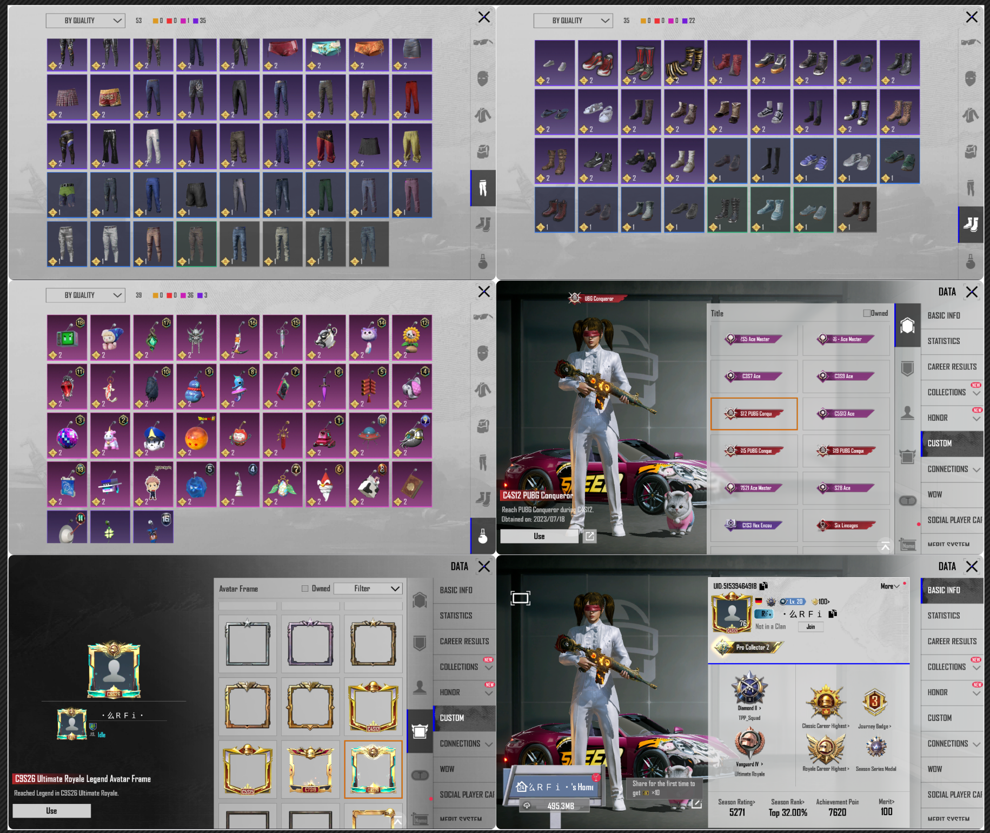Open the ornament category icon in shoes inventory
The height and width of the screenshot is (833, 990).
coord(971,261)
